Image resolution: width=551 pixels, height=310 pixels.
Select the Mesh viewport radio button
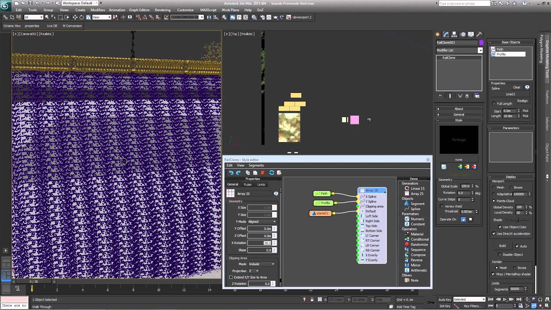[494, 187]
